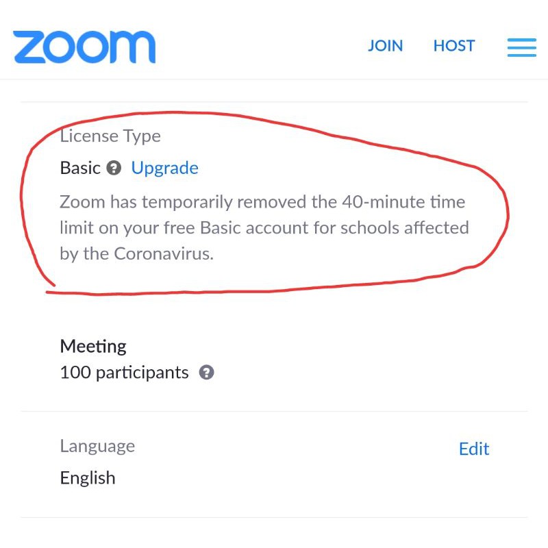The height and width of the screenshot is (548, 548).
Task: Click the Language section label
Action: pos(97,446)
